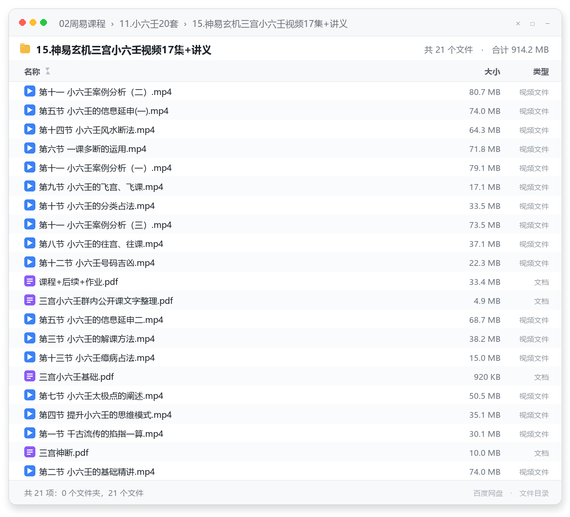Sort files by 类型 column header

pos(541,72)
